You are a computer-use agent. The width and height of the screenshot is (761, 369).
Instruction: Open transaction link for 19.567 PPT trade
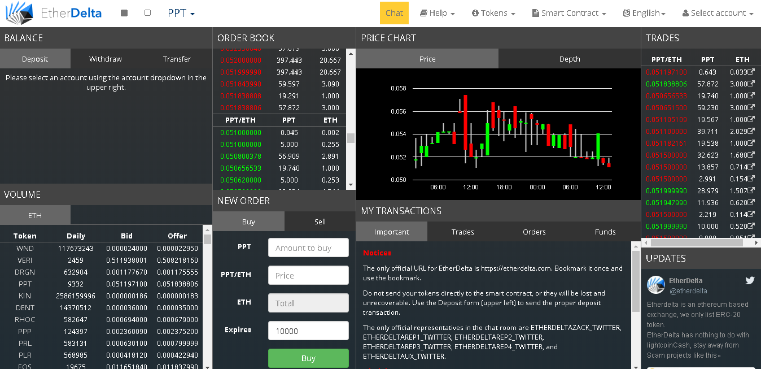coord(751,119)
